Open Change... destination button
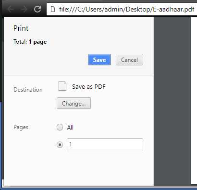The image size is (197, 190). 74,103
